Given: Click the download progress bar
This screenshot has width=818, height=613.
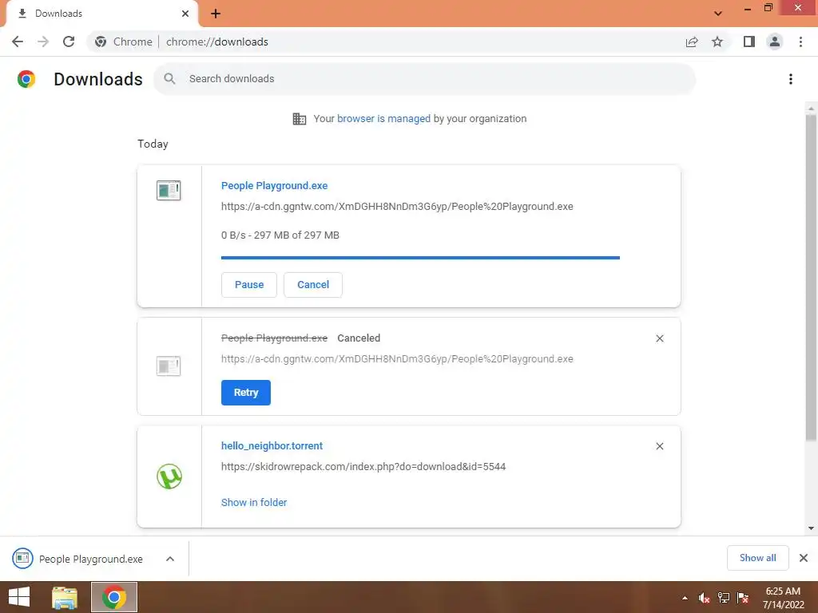Looking at the screenshot, I should 420,258.
